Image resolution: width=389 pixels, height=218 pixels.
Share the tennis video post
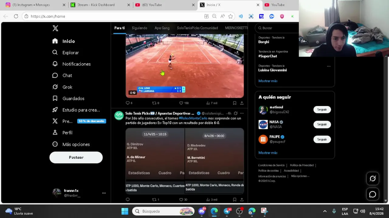click(x=242, y=103)
